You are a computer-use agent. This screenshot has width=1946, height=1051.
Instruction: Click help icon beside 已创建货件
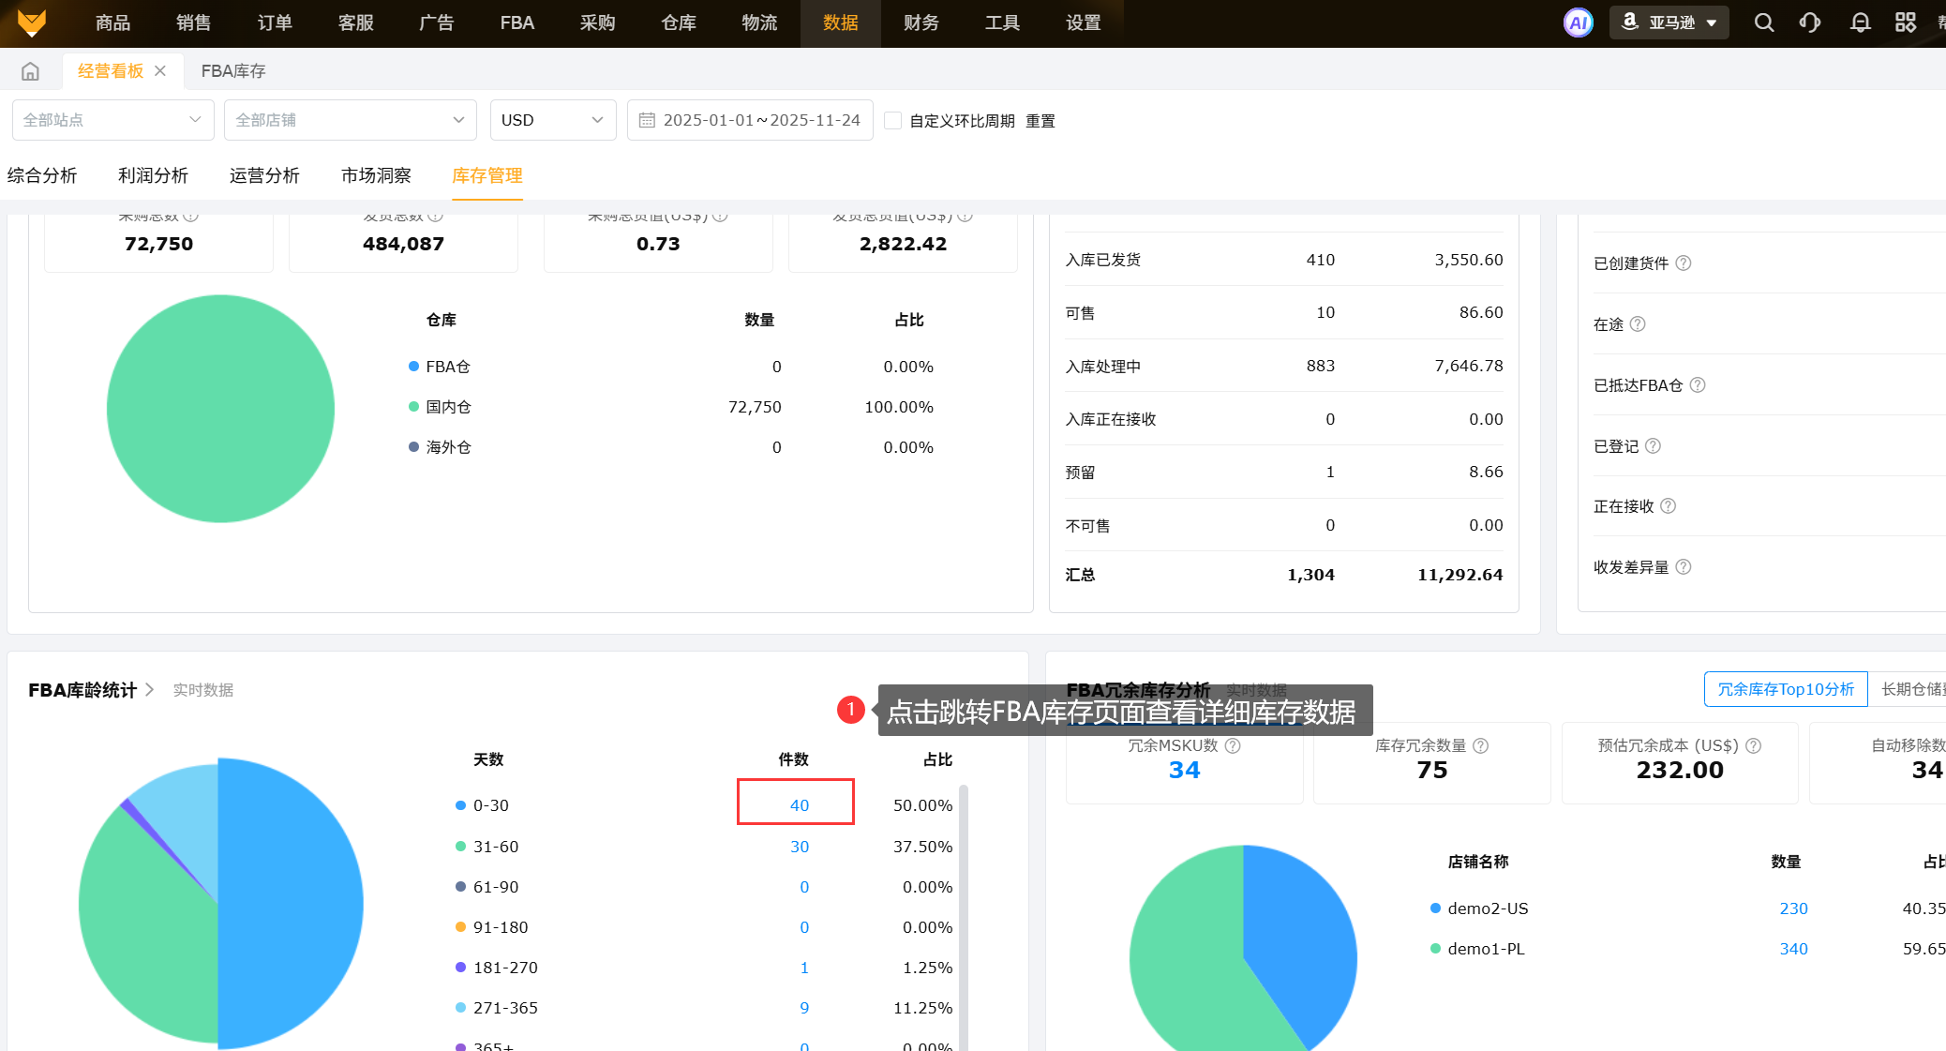tap(1684, 263)
